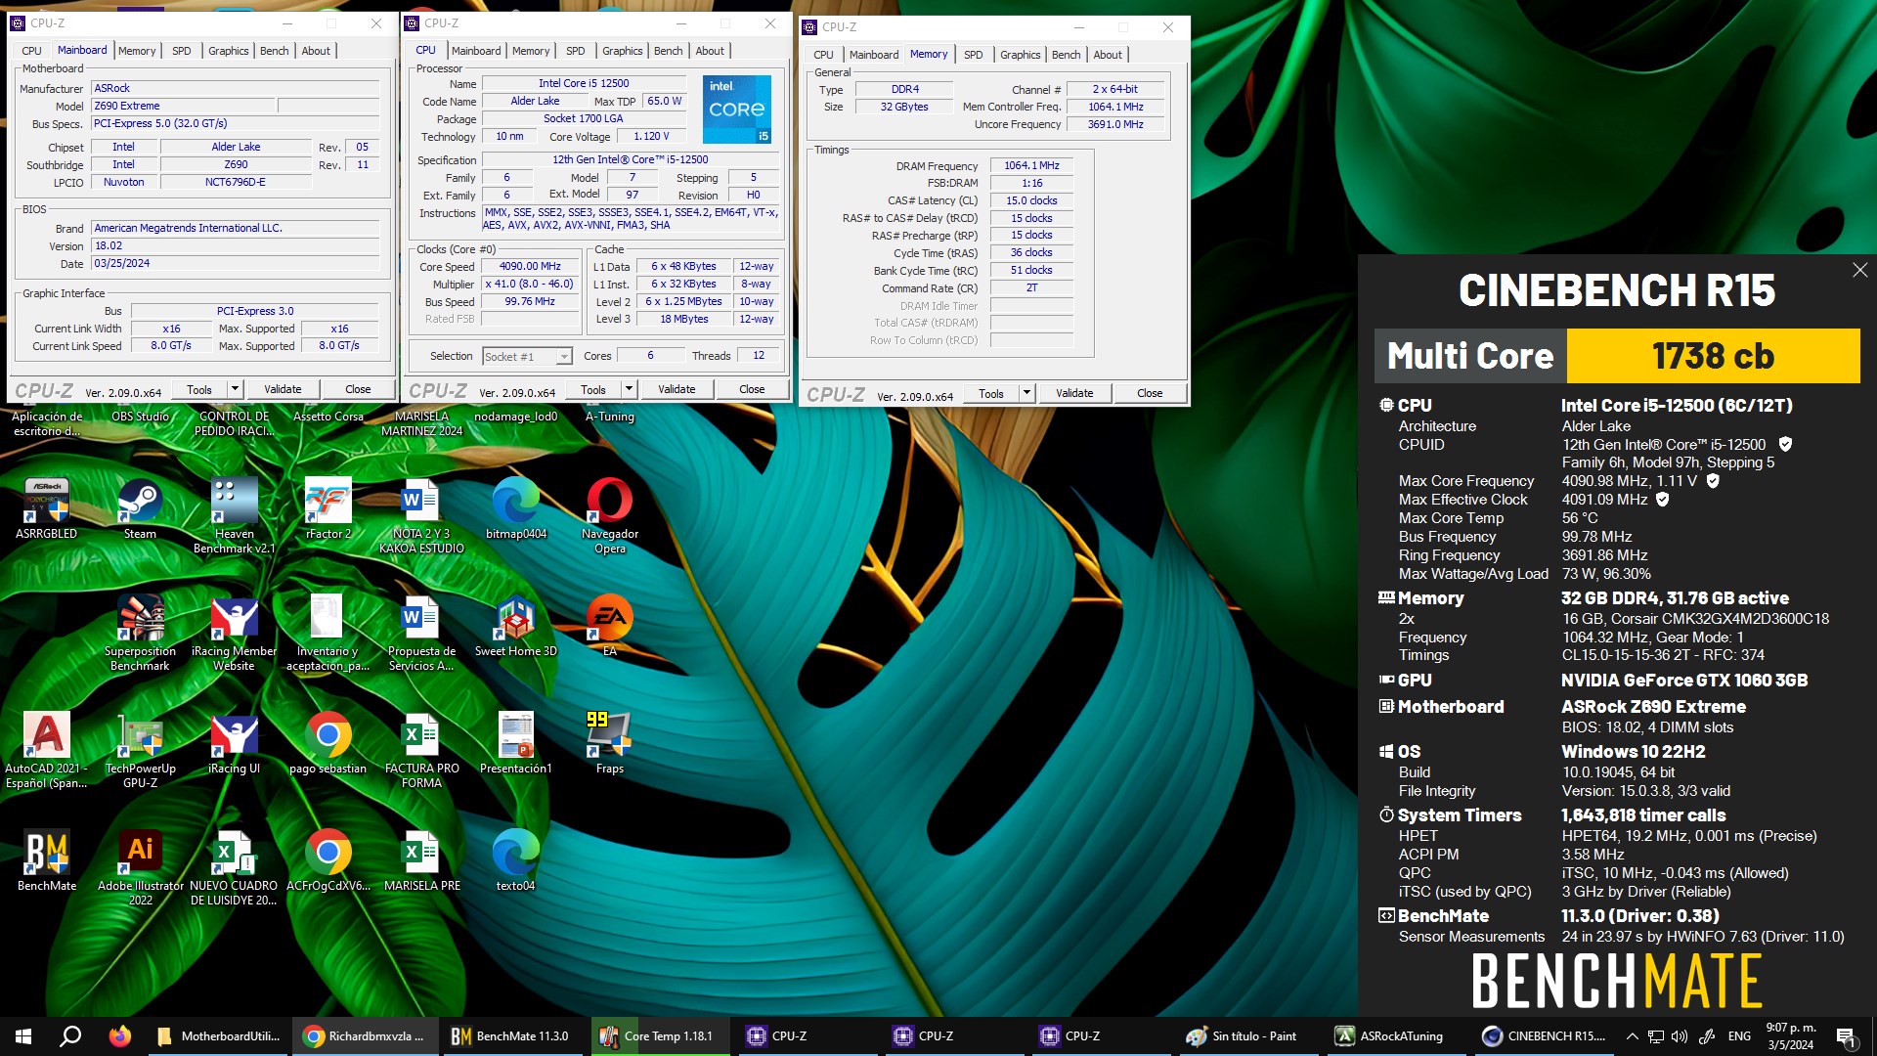Launch Superposition Benchmark shortcut
Image resolution: width=1877 pixels, height=1056 pixels.
pyautogui.click(x=140, y=633)
